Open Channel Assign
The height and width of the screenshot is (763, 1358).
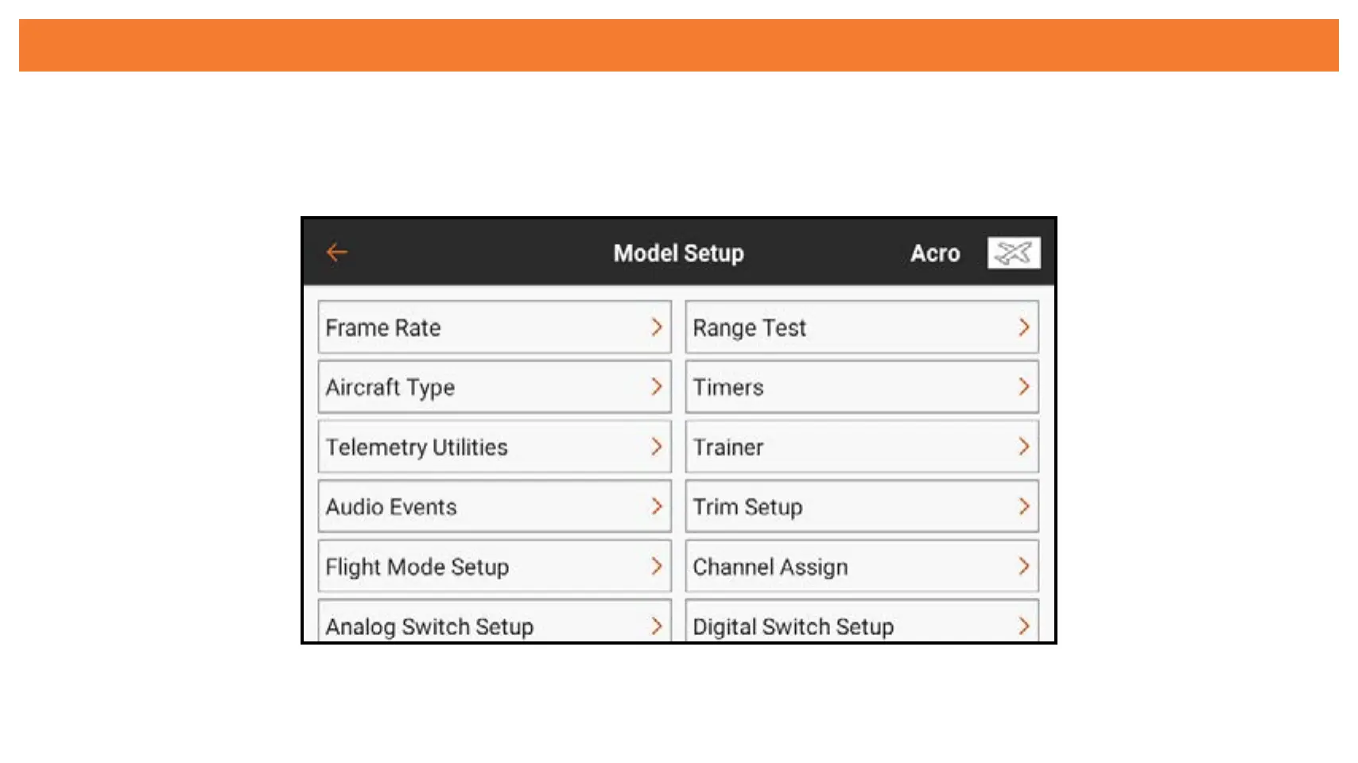point(861,566)
